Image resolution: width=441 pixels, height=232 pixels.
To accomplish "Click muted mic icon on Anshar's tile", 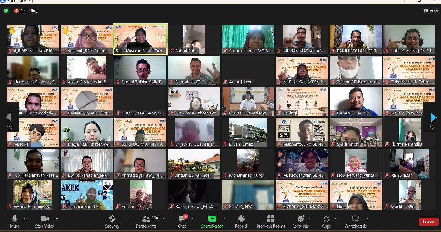I will [x=118, y=206].
